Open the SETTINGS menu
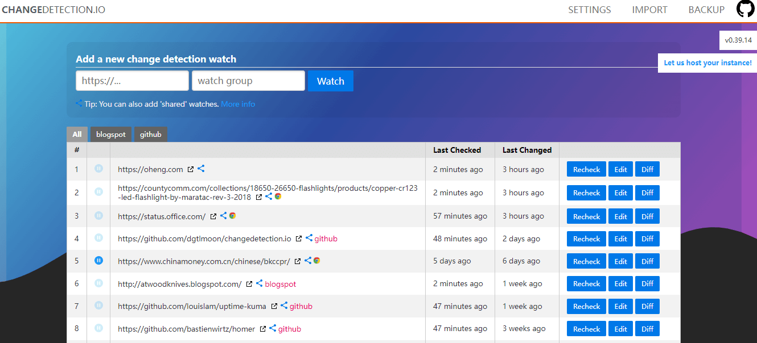This screenshot has width=757, height=343. 590,10
